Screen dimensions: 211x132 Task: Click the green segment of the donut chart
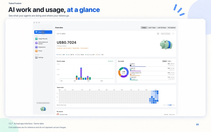point(121,69)
